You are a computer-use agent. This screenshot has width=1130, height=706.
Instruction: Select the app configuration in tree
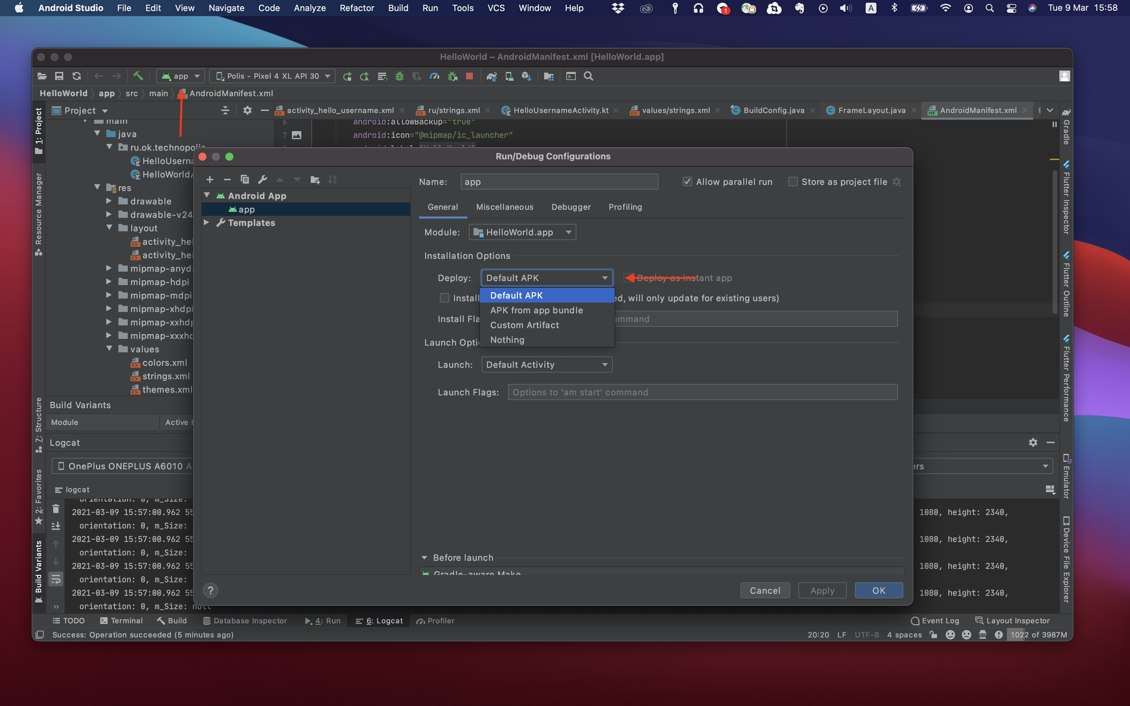coord(306,209)
